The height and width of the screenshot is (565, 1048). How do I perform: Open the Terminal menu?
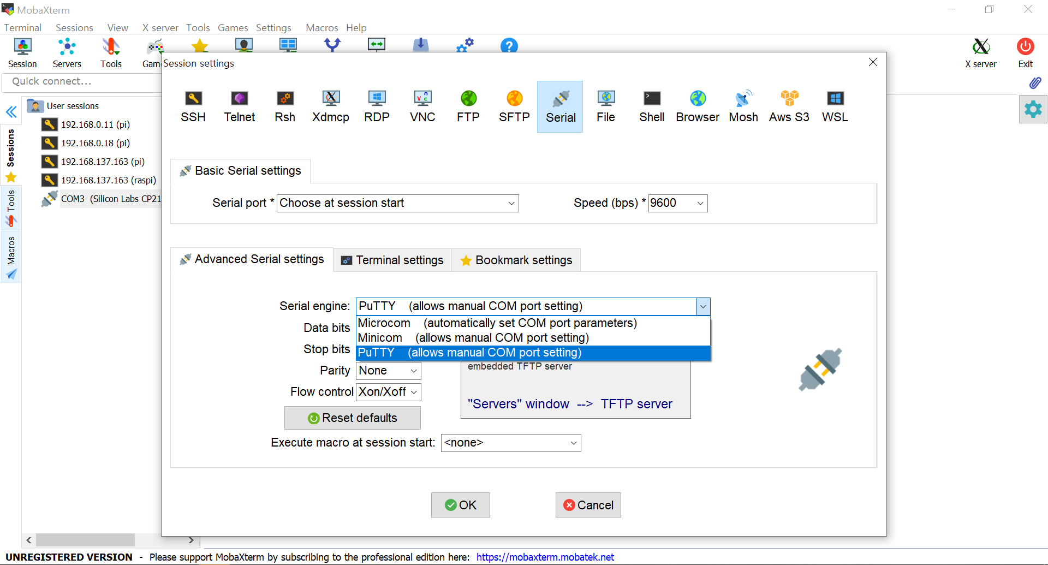22,28
